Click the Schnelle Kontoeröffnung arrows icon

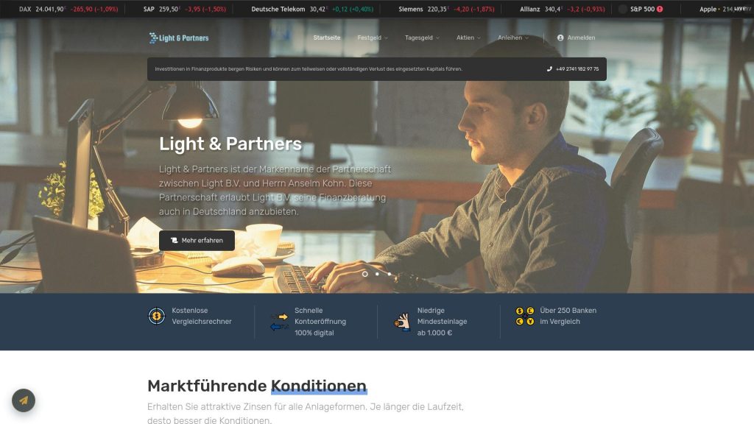pos(279,322)
